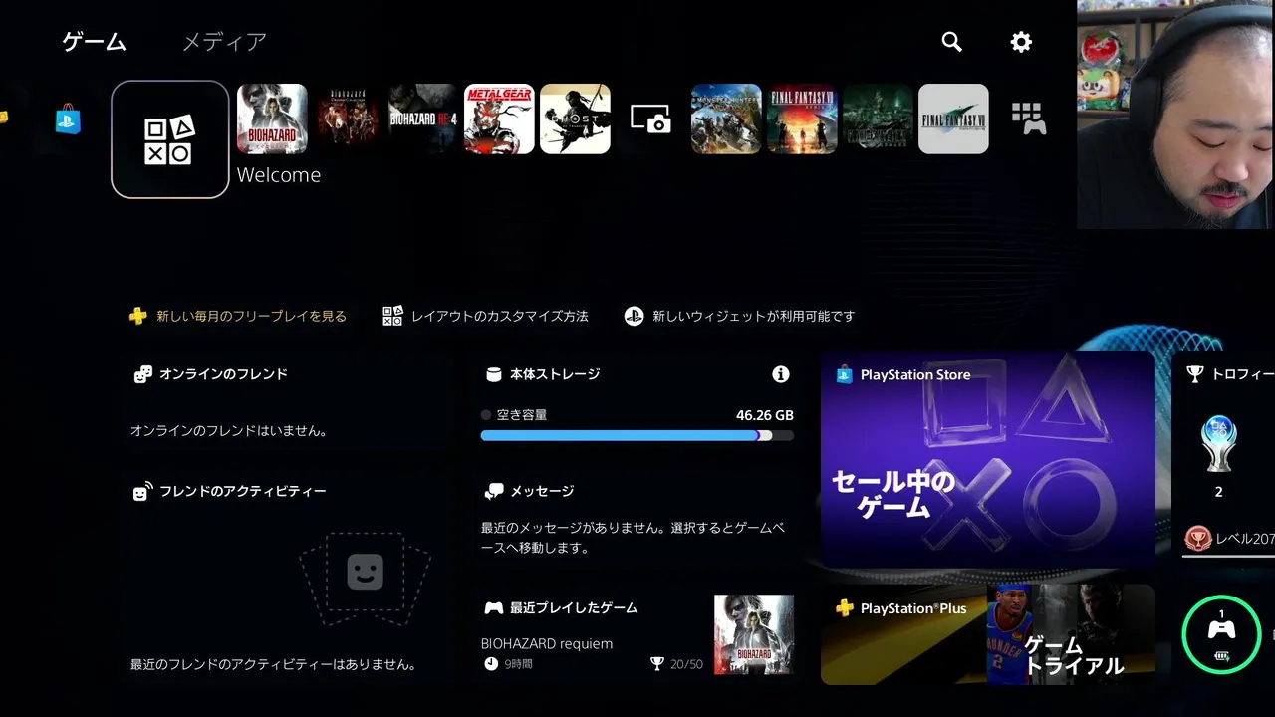The width and height of the screenshot is (1275, 717).
Task: Open レイアウトのカスタマイズ方法 tip
Action: point(486,316)
